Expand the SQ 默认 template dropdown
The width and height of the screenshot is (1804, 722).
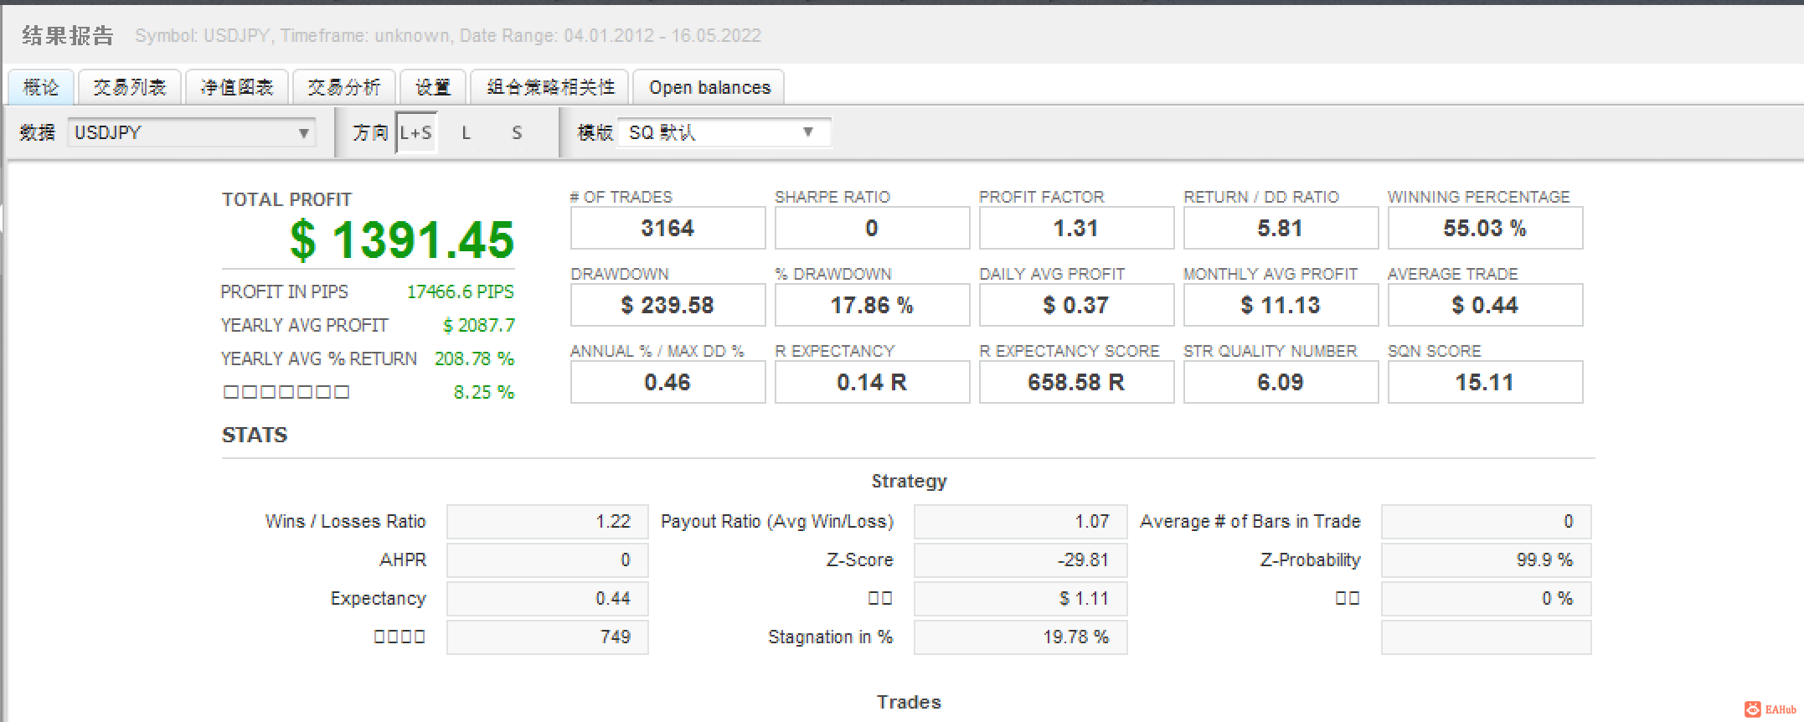click(724, 132)
